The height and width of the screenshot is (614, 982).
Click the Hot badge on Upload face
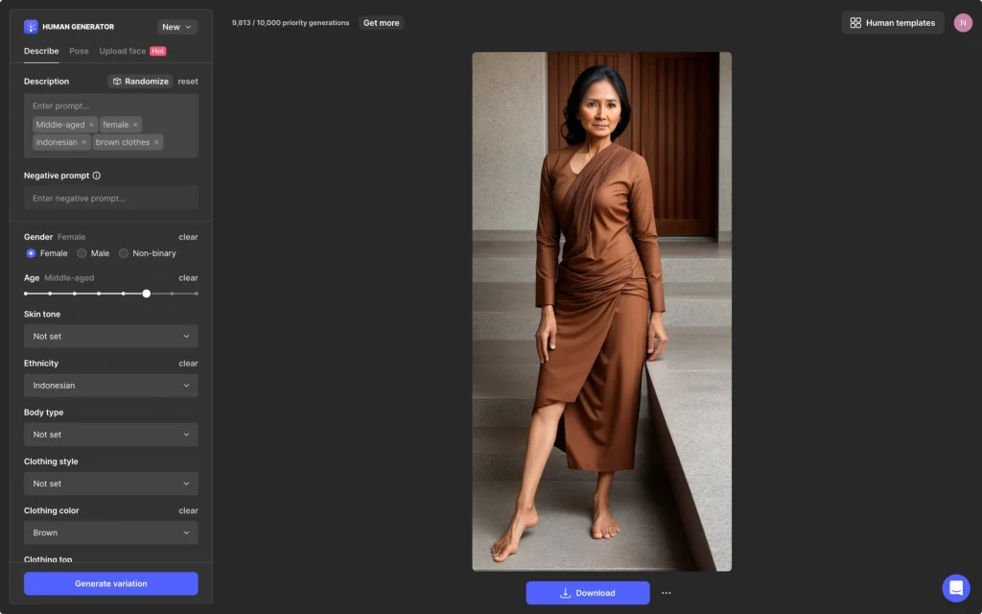tap(158, 52)
